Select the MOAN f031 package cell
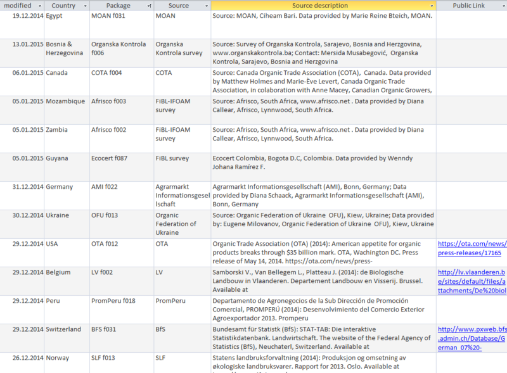 pyautogui.click(x=122, y=25)
